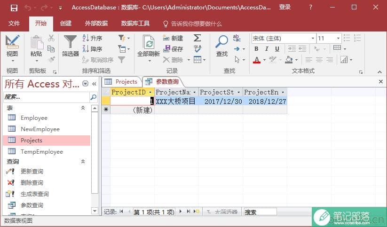387x227 pixels.
Task: Align text center in text format group
Action: (x=319, y=60)
